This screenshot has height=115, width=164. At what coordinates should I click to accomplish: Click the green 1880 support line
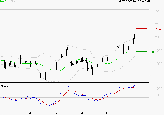pyautogui.click(x=141, y=52)
